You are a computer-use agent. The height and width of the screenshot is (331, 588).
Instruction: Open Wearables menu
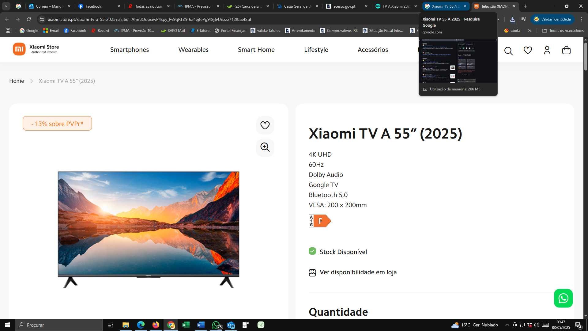[193, 50]
